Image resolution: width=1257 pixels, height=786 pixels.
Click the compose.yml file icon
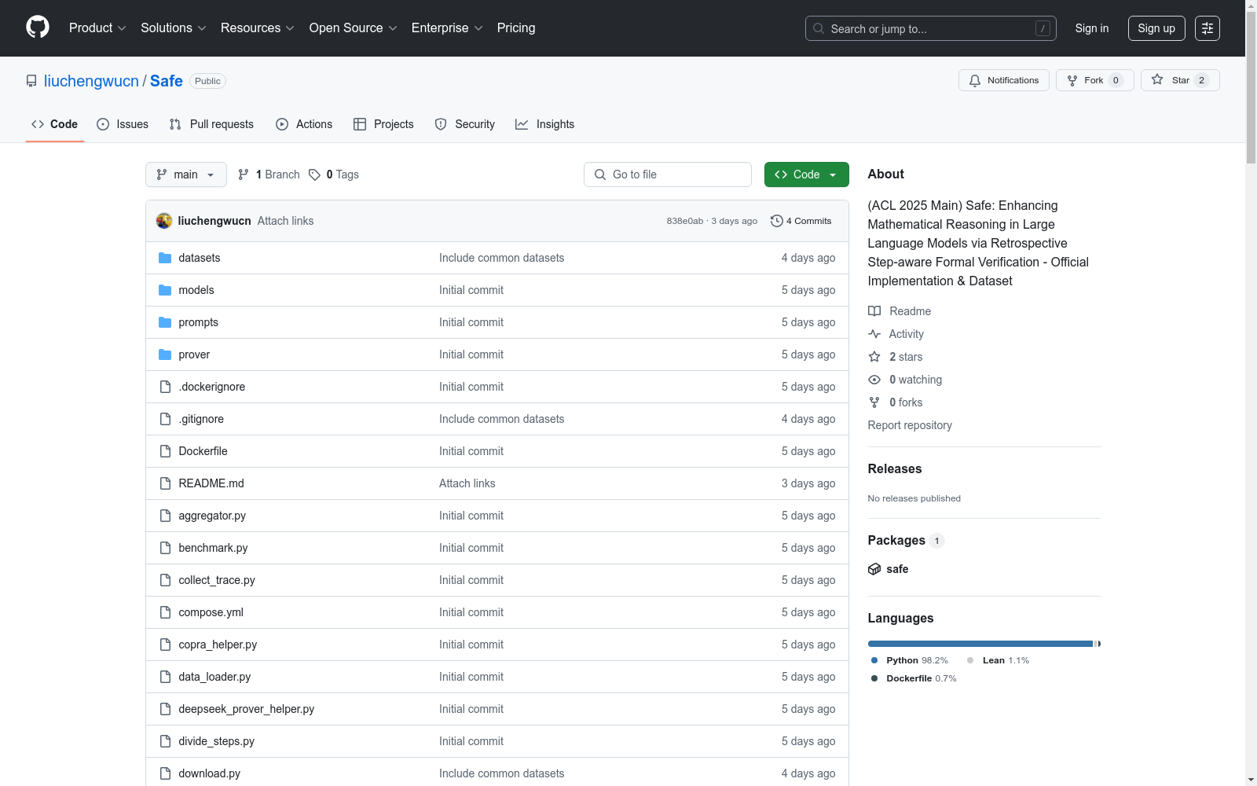pyautogui.click(x=165, y=612)
